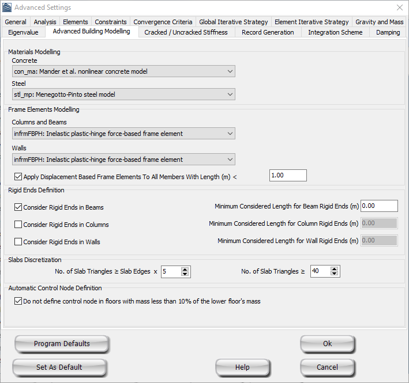
Task: Expand the Steel model dropdown
Action: click(123, 94)
